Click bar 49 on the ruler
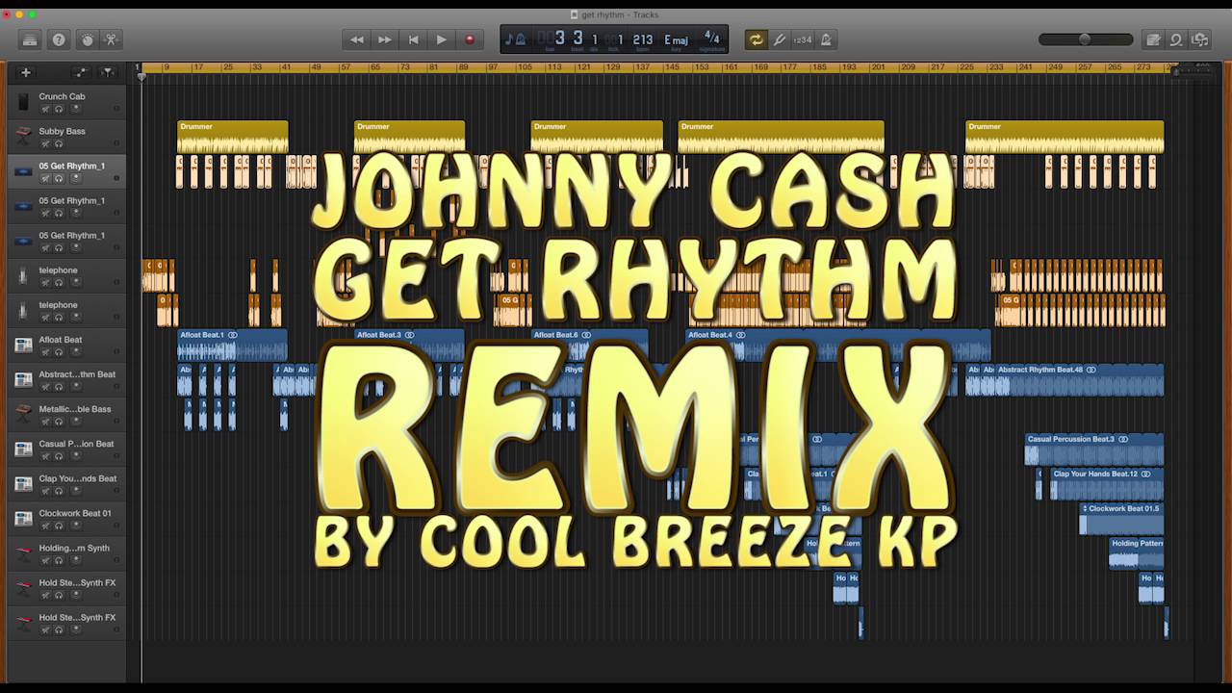Image resolution: width=1232 pixels, height=693 pixels. point(316,67)
